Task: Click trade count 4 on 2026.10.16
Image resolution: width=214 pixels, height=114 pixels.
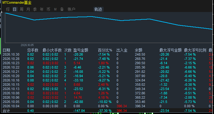Action: (x=65, y=80)
